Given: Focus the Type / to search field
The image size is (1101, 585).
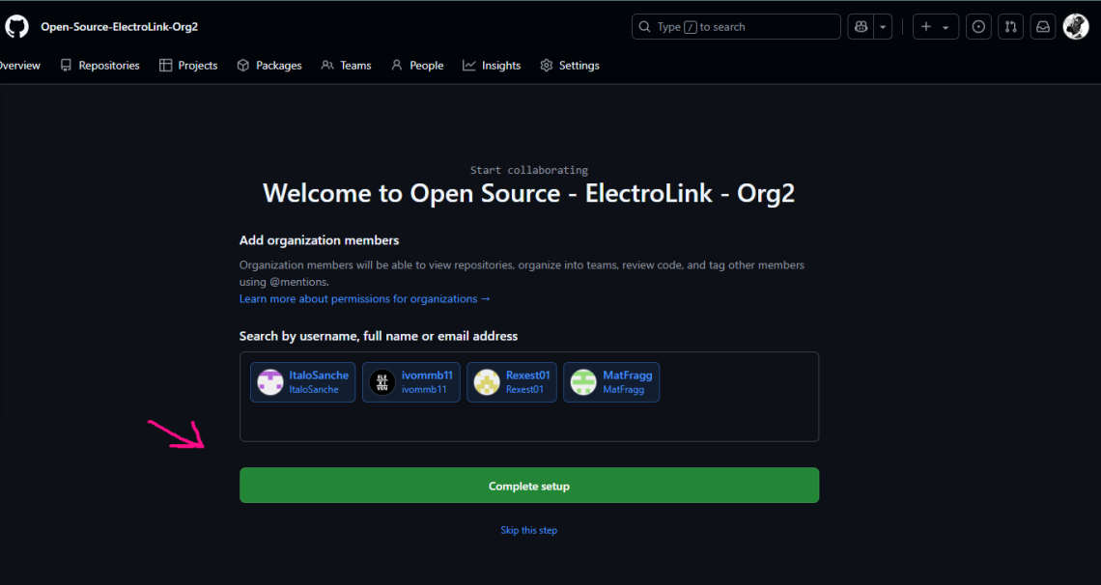Looking at the screenshot, I should point(736,27).
